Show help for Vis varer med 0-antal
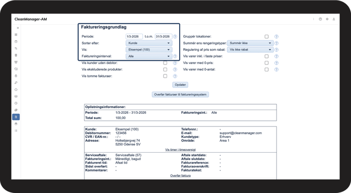Image resolution: width=351 pixels, height=193 pixels. [x=277, y=69]
